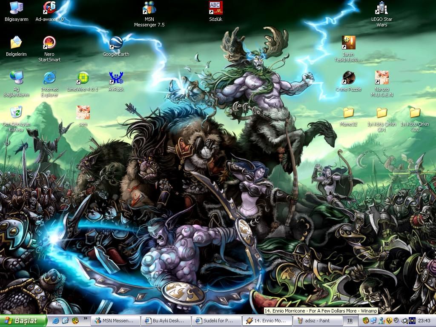The image size is (436, 327).
Task: Open the TR language bar selector
Action: [x=350, y=321]
